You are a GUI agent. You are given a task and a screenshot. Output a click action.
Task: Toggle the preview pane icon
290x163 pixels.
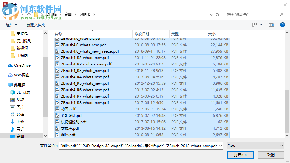tap(272, 25)
